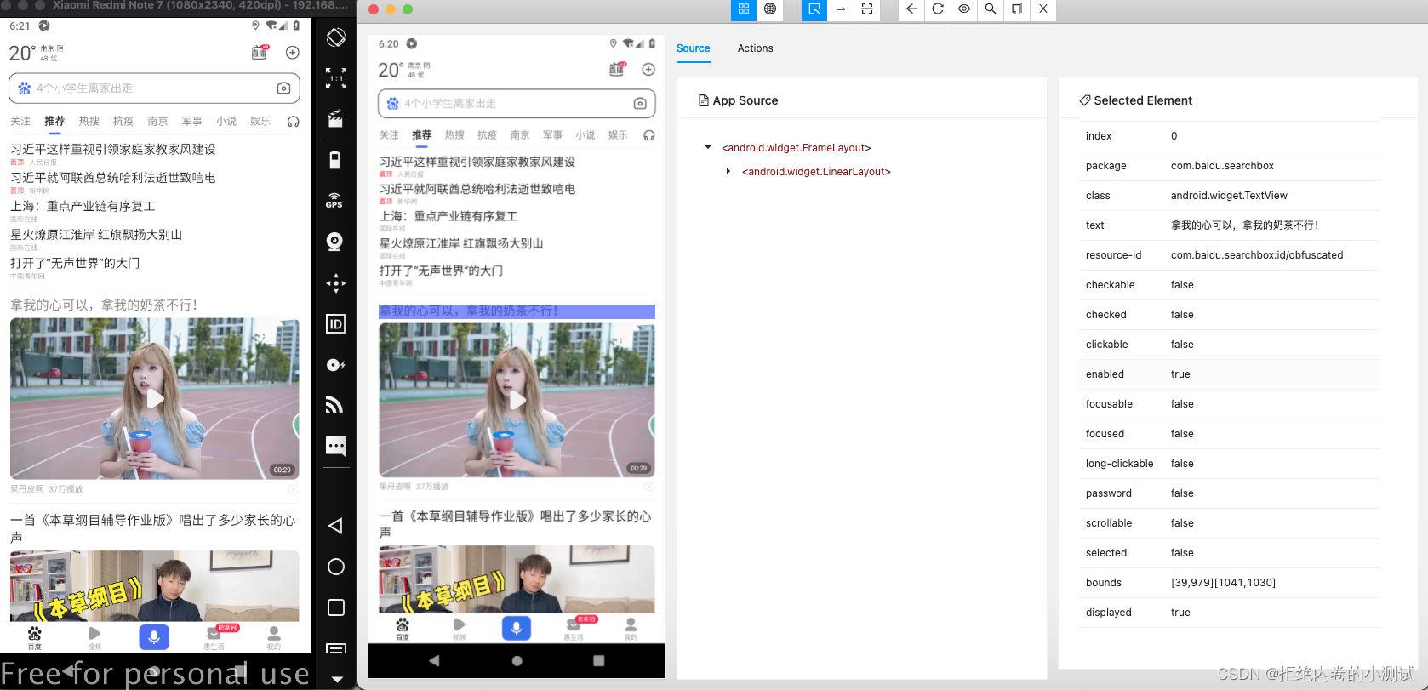The image size is (1428, 690).
Task: Tap camera icon in emulator search box
Action: [x=283, y=88]
